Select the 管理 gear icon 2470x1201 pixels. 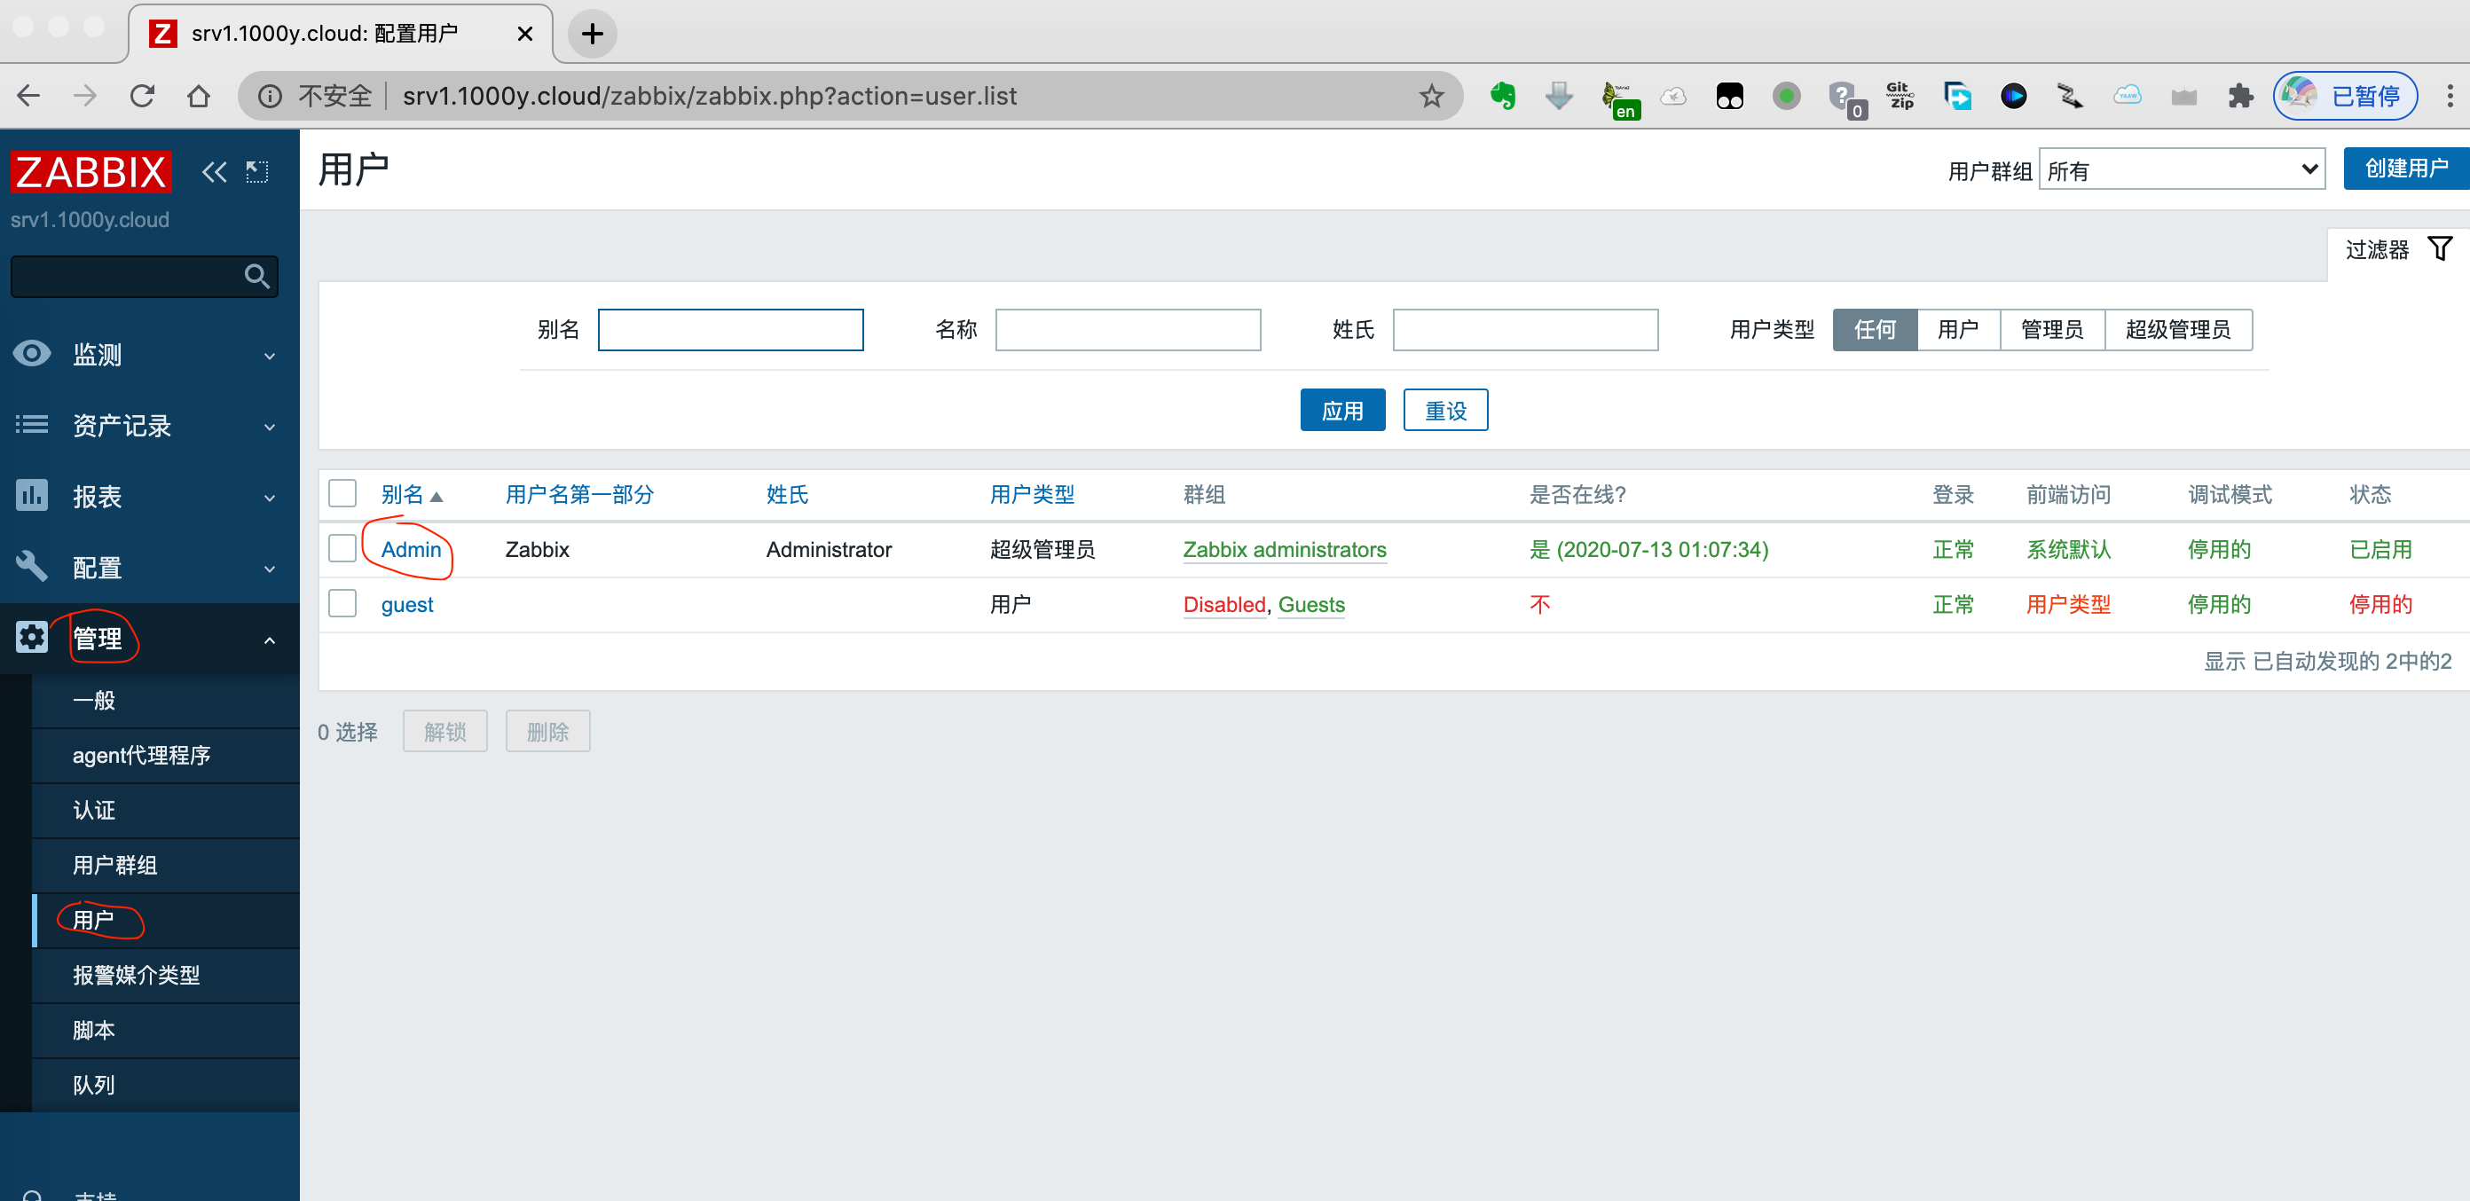point(32,637)
